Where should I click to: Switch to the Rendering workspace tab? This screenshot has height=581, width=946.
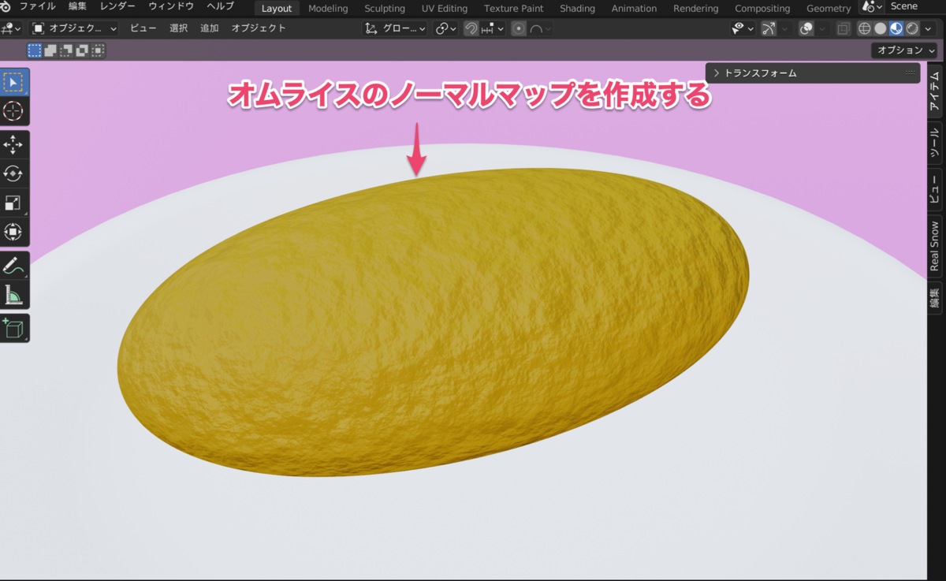(696, 9)
